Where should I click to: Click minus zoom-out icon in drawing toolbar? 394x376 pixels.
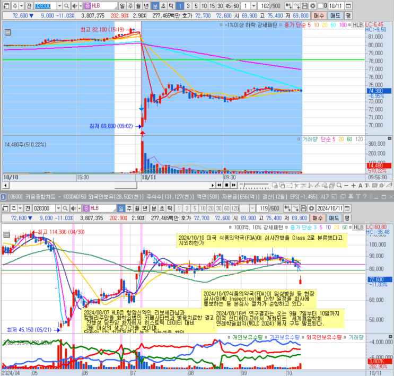(346, 186)
